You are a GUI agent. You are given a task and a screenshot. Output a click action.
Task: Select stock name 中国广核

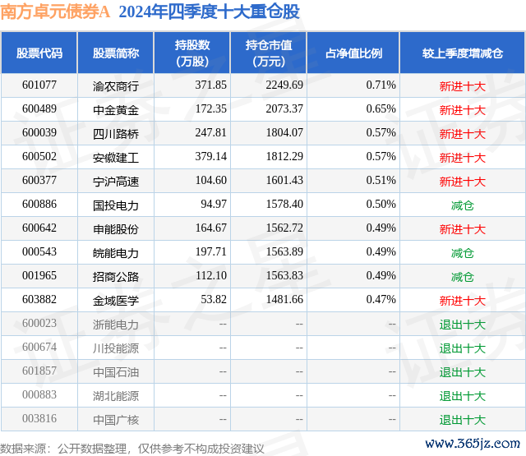(x=116, y=420)
